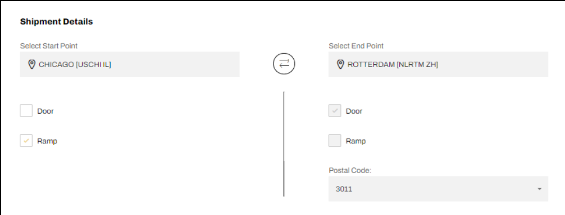Viewport: 565px width, 215px height.
Task: Select the ROTTERDAM [NLRTM ZH] end point field
Action: tap(438, 64)
